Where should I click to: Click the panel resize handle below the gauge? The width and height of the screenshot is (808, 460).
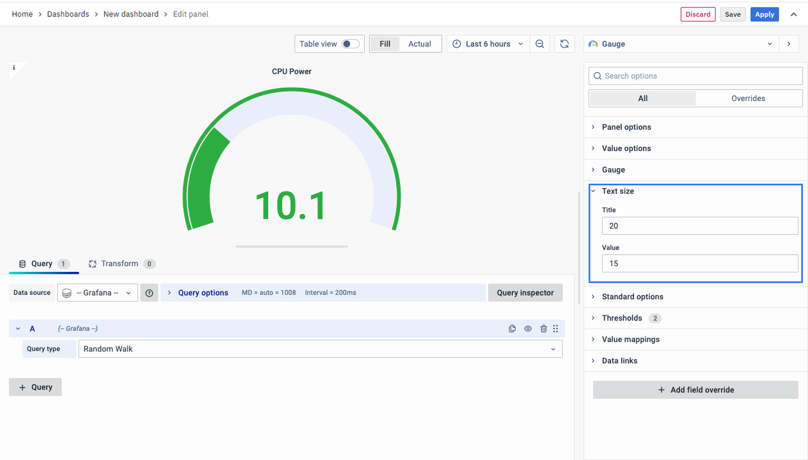click(292, 246)
